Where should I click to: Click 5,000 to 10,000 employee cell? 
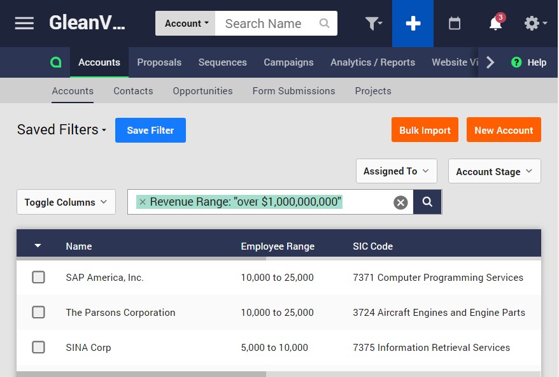pos(274,348)
